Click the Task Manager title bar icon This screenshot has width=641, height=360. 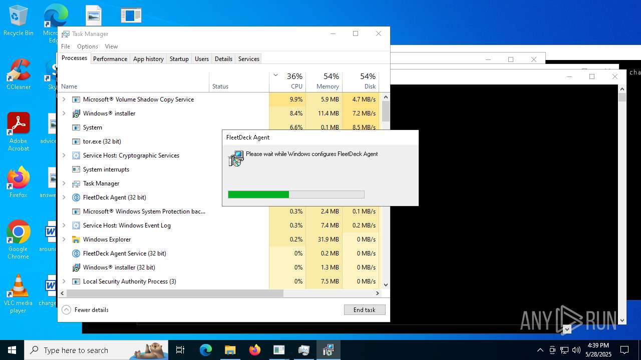click(66, 34)
